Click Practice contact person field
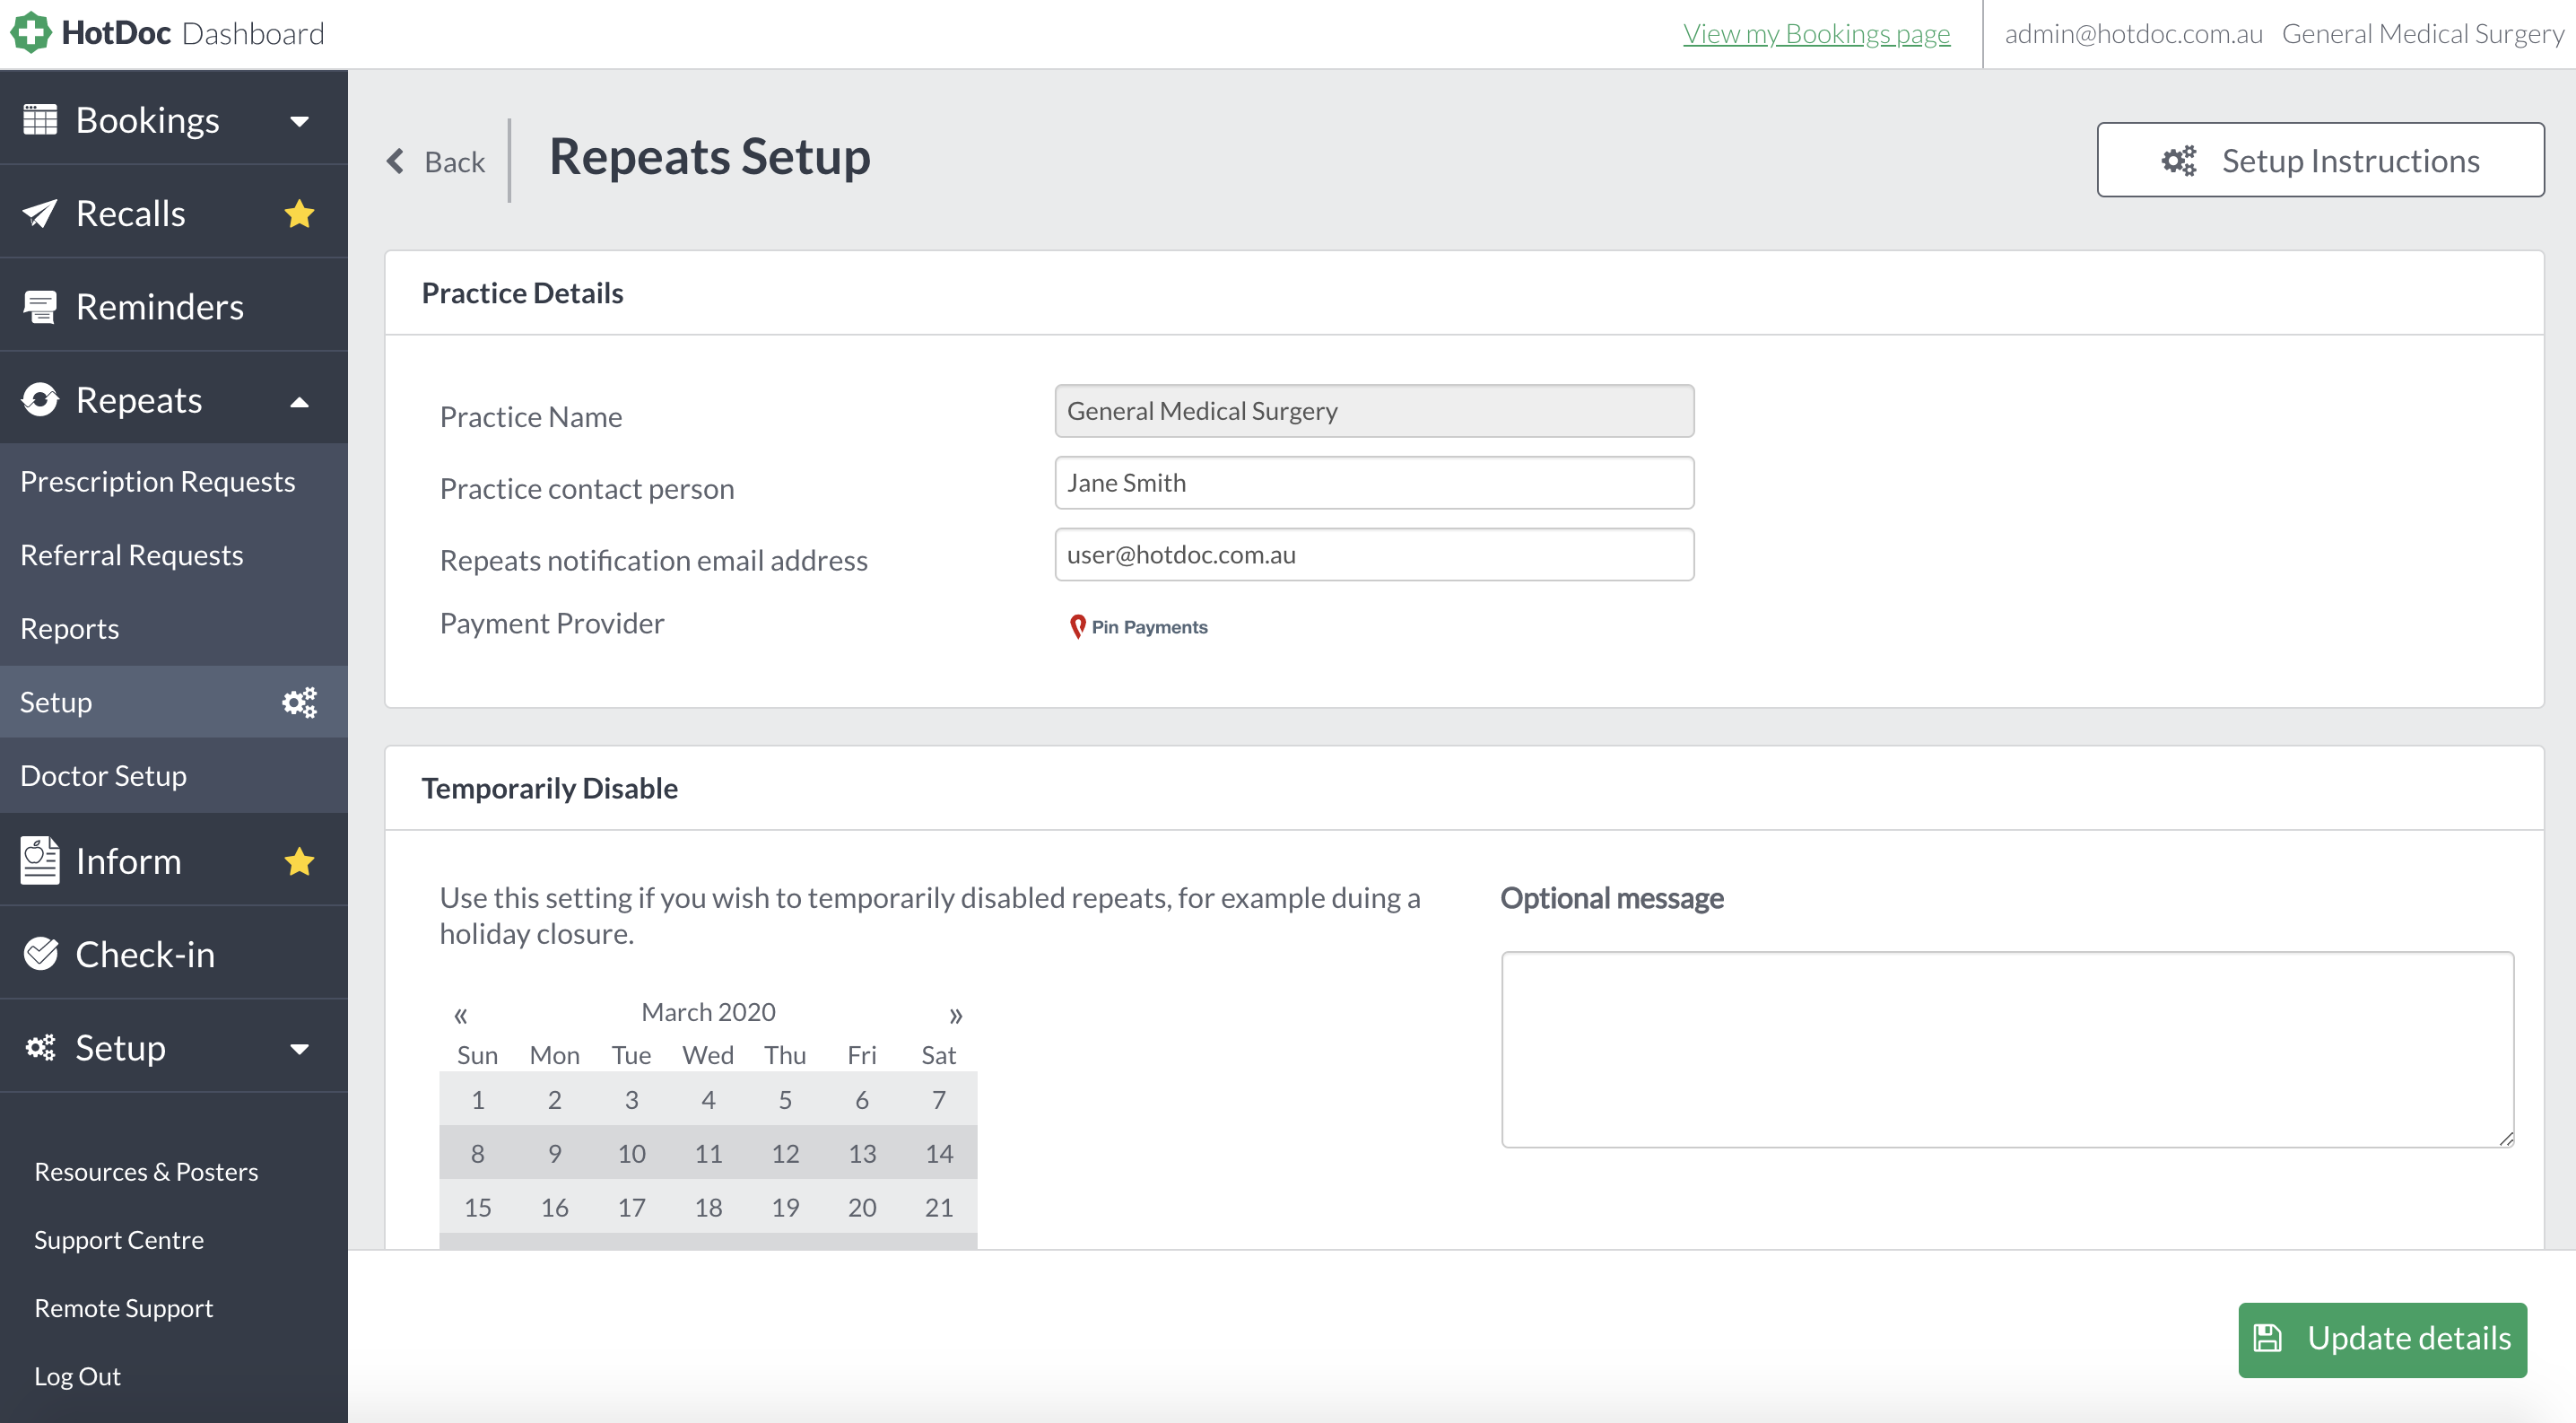The image size is (2576, 1423). 1374,483
